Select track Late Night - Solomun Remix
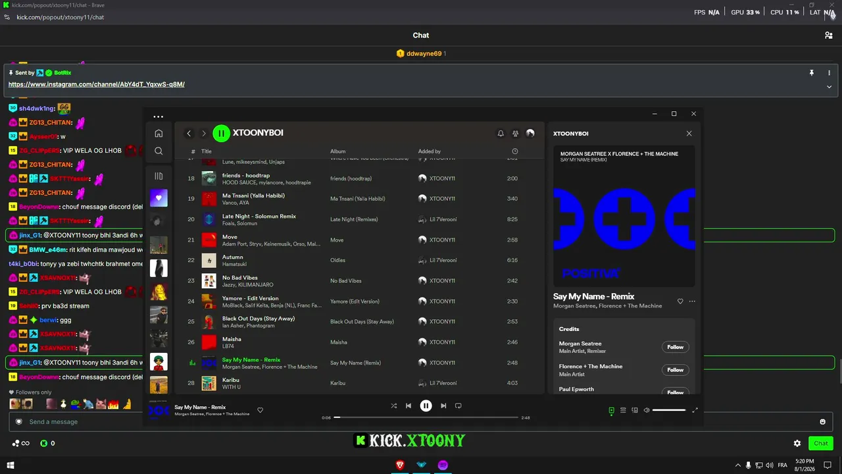Image resolution: width=842 pixels, height=474 pixels. click(x=360, y=219)
